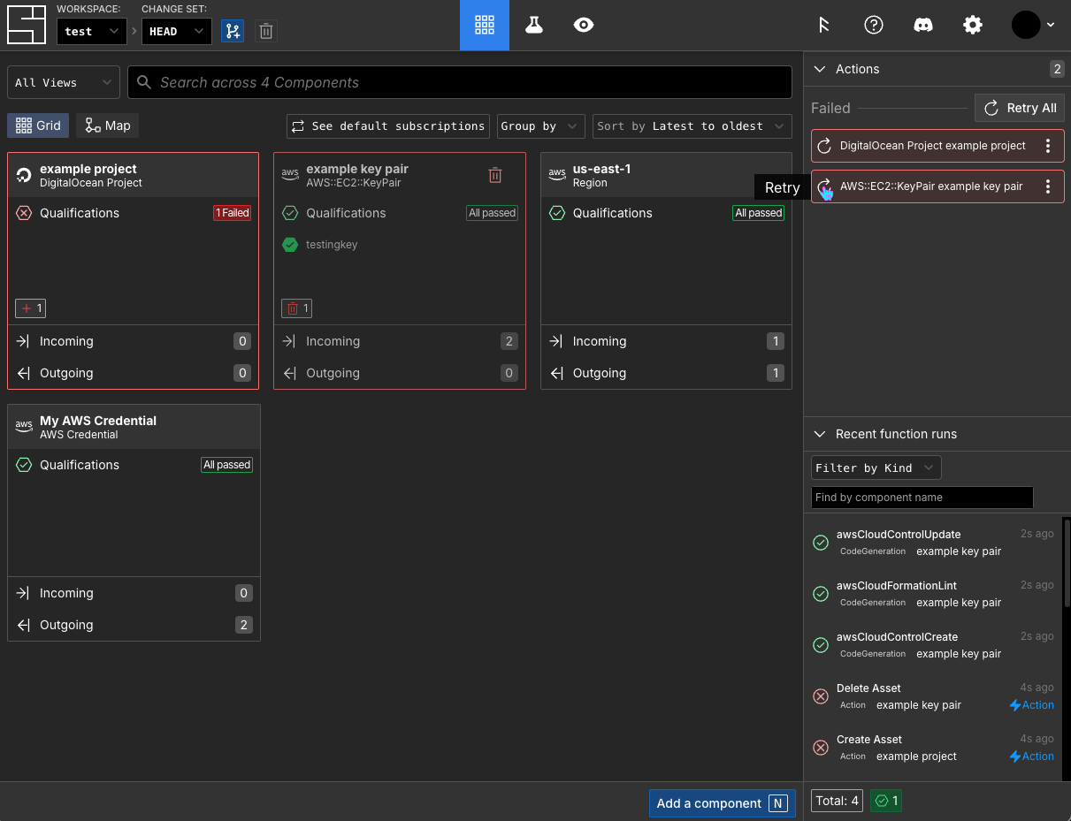Collapse the Actions panel section
The image size is (1071, 821).
pos(820,69)
